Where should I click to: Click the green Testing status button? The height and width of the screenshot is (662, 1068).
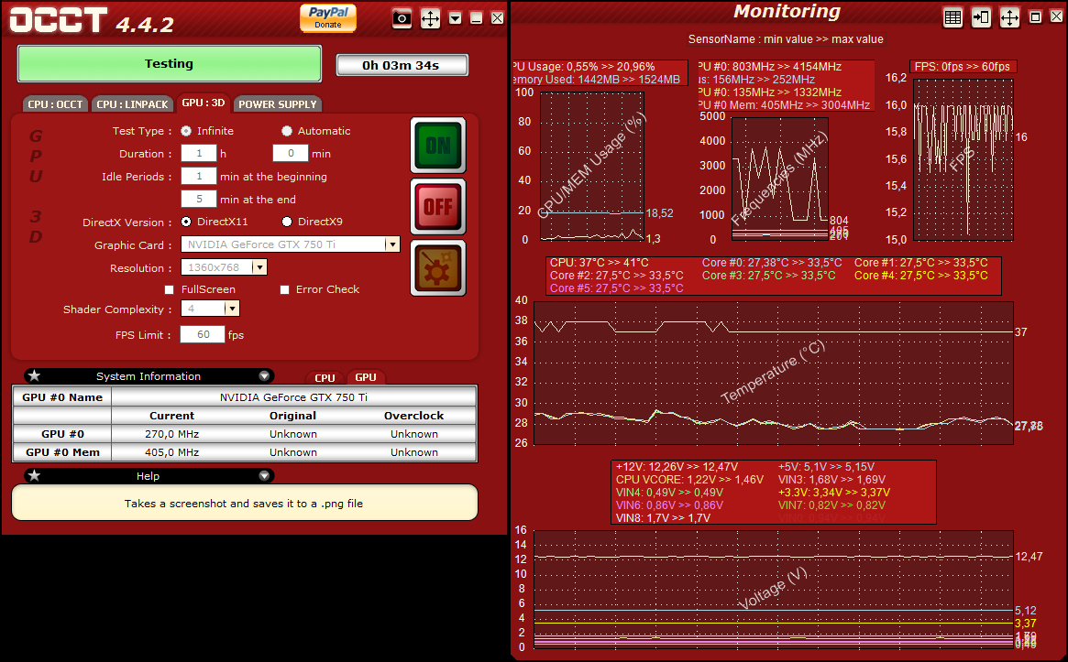(169, 64)
